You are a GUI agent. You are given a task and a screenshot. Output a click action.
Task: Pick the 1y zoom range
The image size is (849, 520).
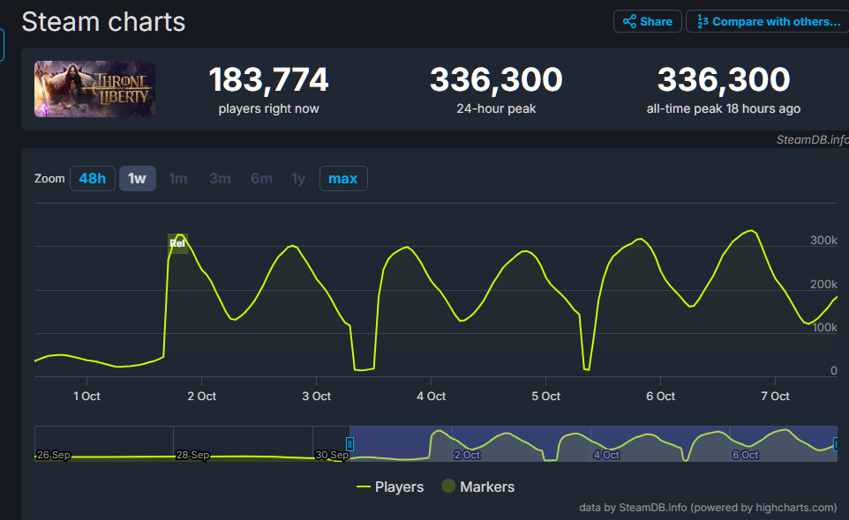click(x=298, y=178)
